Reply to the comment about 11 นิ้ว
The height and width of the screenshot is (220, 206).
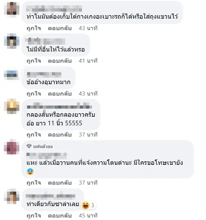pos(60,135)
